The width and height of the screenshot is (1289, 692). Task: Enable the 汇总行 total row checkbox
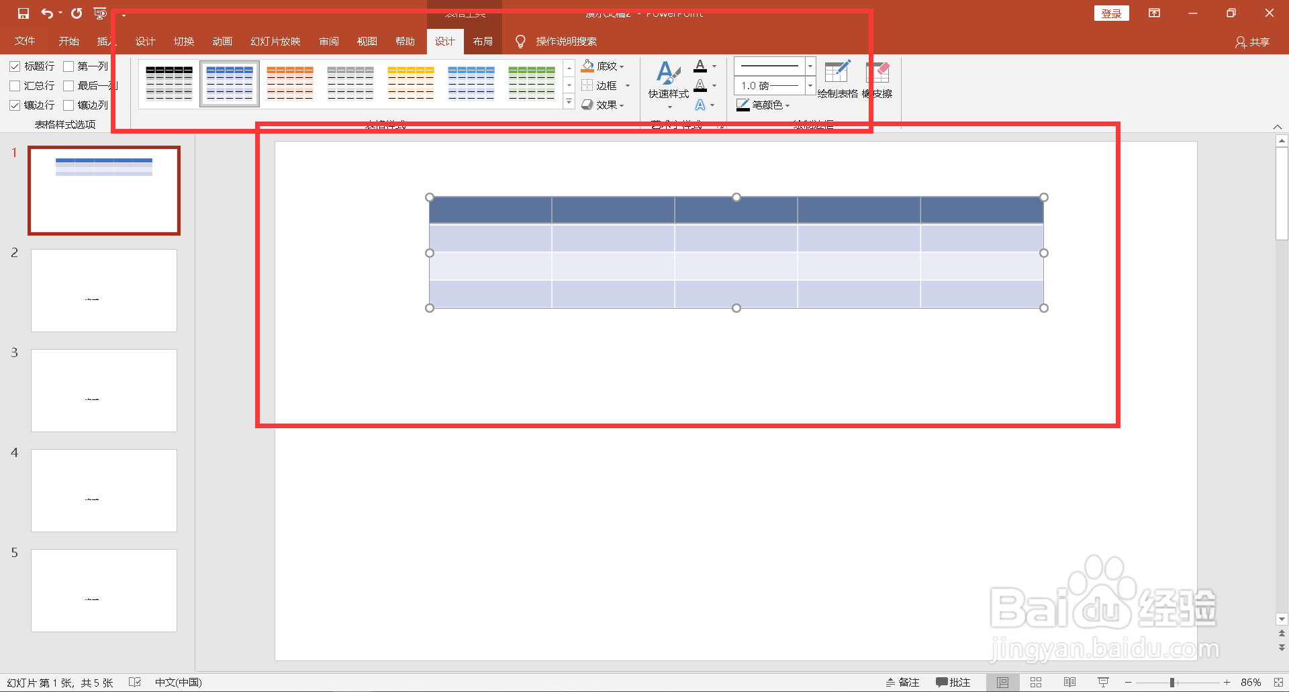click(x=15, y=86)
